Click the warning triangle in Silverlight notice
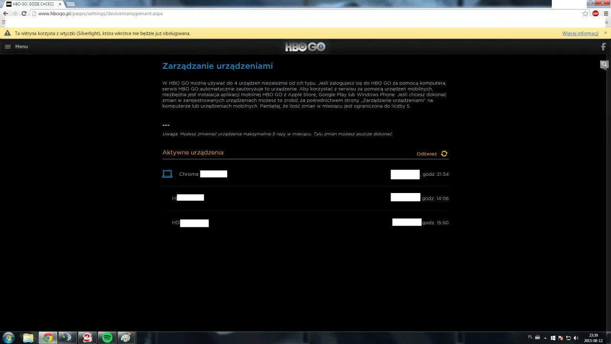This screenshot has height=344, width=611. click(8, 33)
